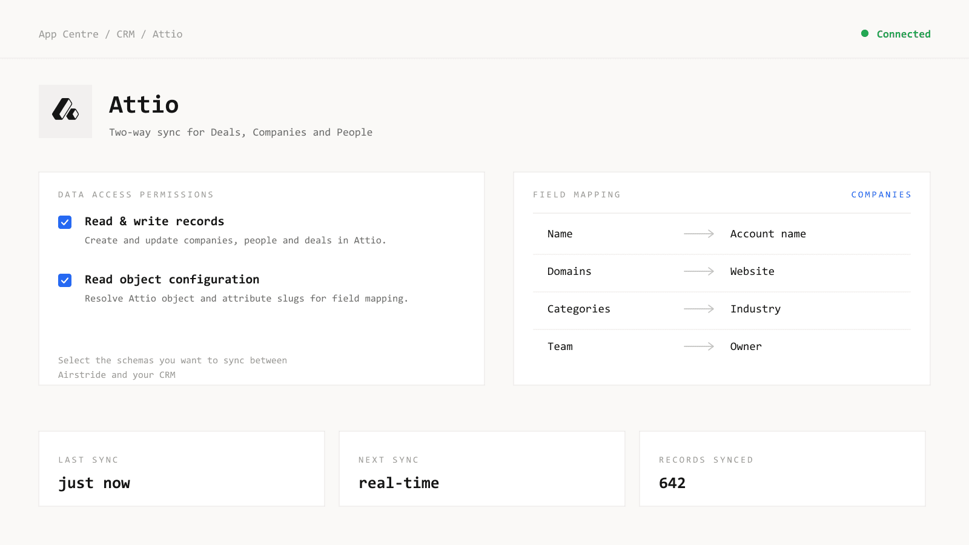Go to App Centre breadcrumb
969x545 pixels.
[x=68, y=34]
